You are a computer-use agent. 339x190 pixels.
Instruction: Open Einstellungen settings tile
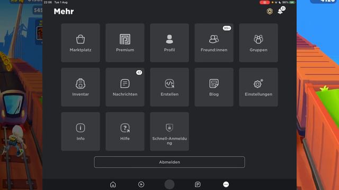coord(258,87)
